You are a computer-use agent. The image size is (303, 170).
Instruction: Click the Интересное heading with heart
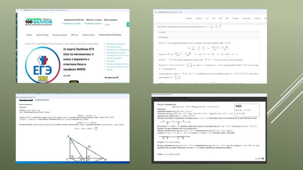111,77
